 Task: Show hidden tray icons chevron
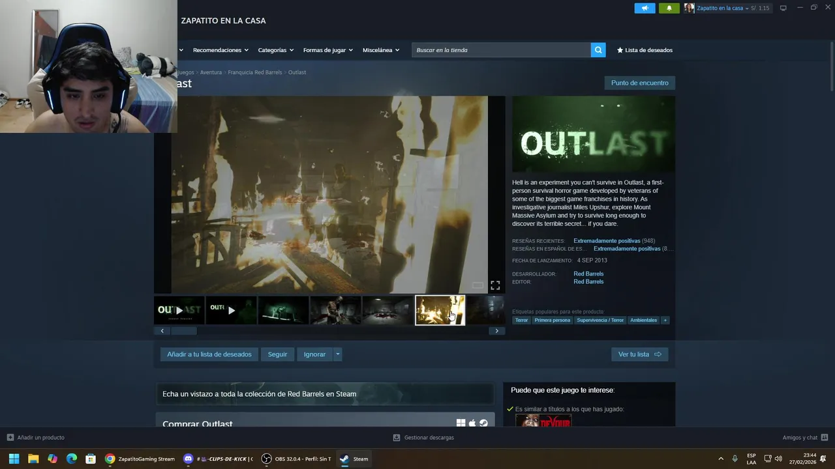[721, 459]
